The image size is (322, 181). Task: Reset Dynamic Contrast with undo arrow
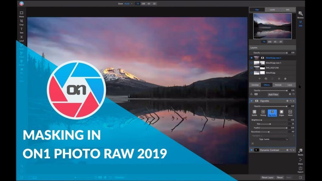coord(291,150)
